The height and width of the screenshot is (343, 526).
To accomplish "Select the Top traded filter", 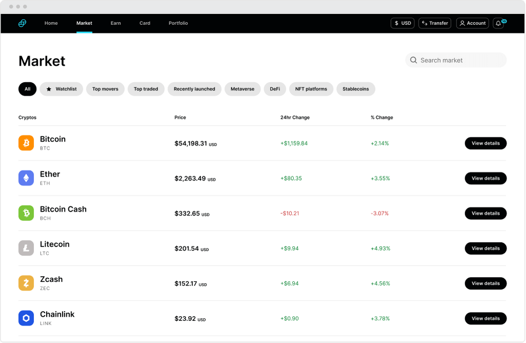I will click(x=146, y=89).
